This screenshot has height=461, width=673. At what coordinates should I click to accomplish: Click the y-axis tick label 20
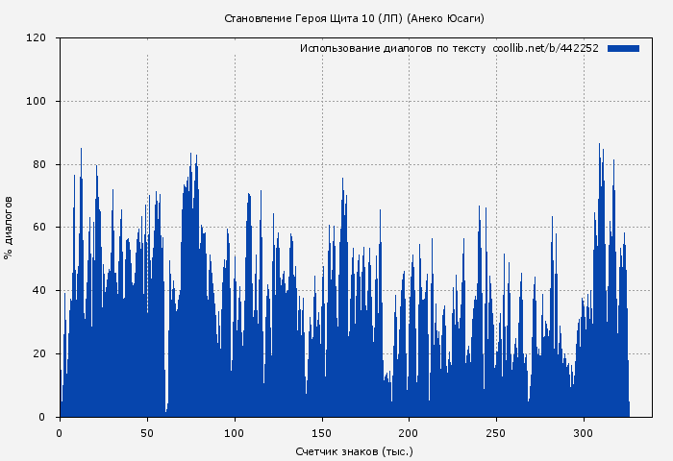tap(39, 354)
